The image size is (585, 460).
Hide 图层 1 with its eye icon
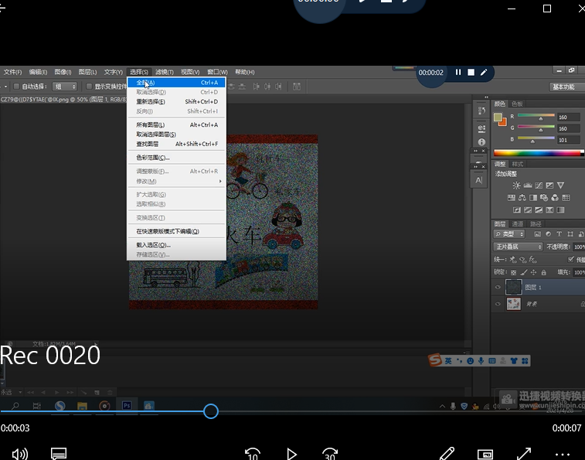tap(498, 287)
